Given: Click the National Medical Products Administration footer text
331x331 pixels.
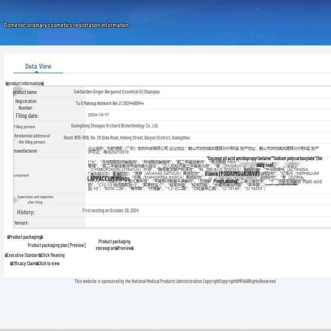Looking at the screenshot, I should pos(175,281).
